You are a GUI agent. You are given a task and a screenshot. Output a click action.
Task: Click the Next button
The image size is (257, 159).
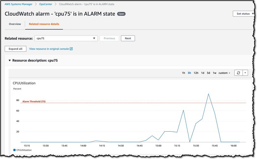(128, 38)
